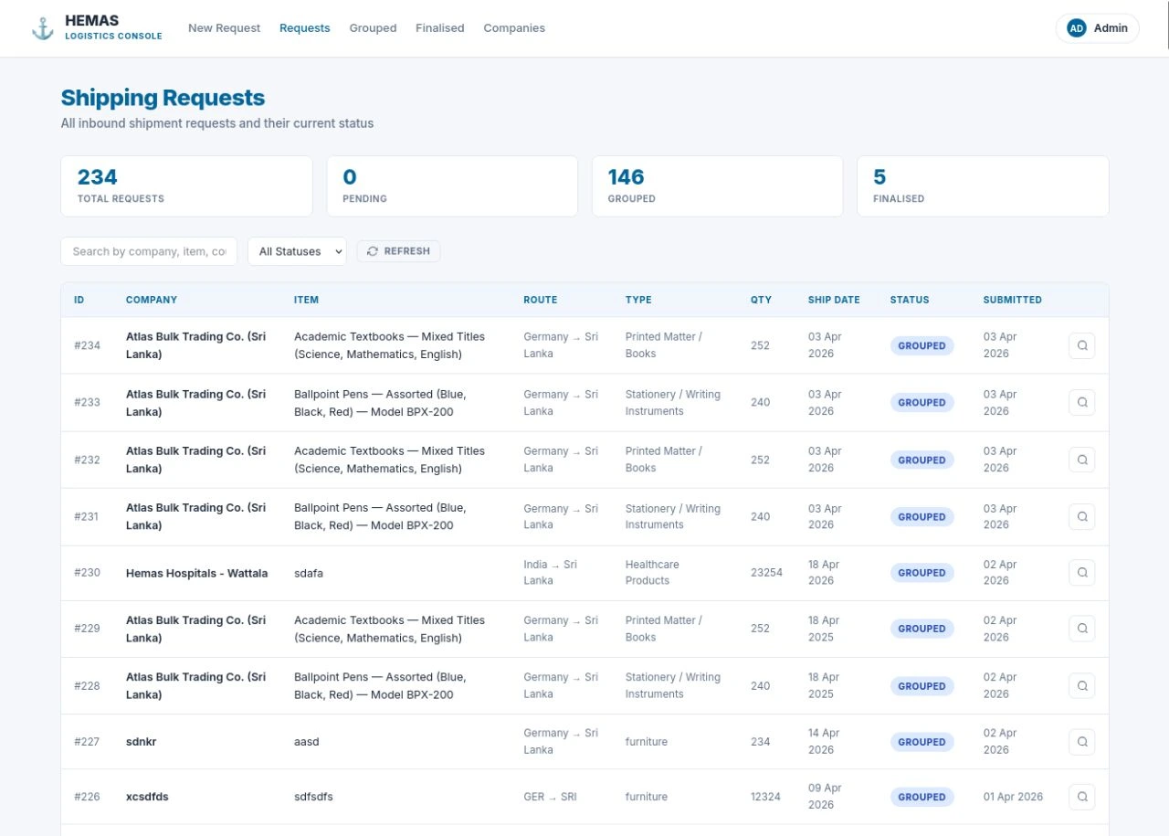Click the TYPE column header

(x=638, y=300)
